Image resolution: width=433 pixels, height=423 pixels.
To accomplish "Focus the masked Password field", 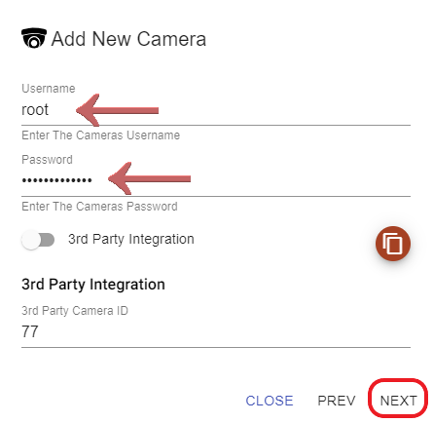I will [x=216, y=180].
